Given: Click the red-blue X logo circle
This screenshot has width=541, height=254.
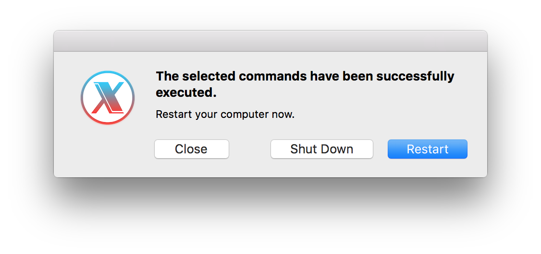Looking at the screenshot, I should pyautogui.click(x=108, y=97).
